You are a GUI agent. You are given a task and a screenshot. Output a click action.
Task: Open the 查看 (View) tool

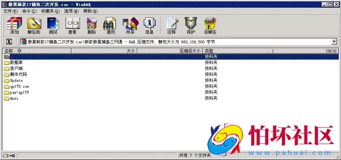(x=72, y=26)
